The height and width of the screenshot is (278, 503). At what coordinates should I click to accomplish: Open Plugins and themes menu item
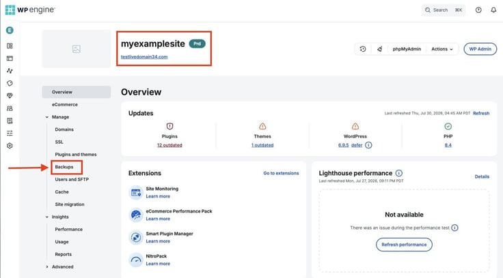(76, 155)
